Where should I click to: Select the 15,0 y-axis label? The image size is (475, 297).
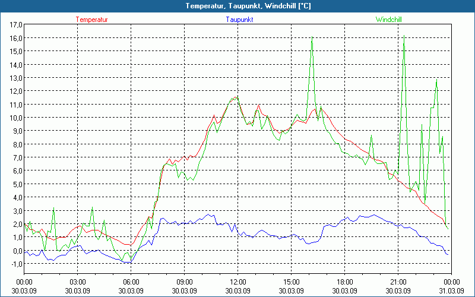(x=16, y=51)
